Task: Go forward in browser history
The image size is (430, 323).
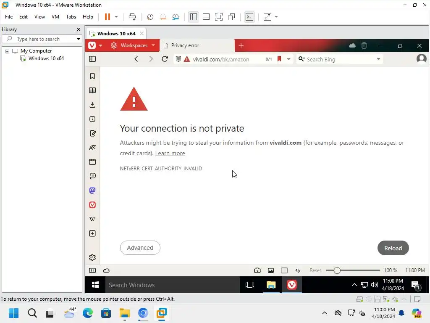Action: (x=151, y=59)
